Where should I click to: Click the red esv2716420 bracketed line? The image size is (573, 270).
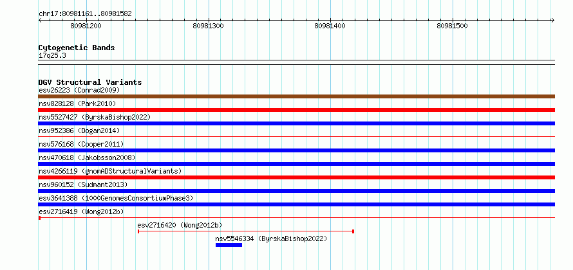246,231
